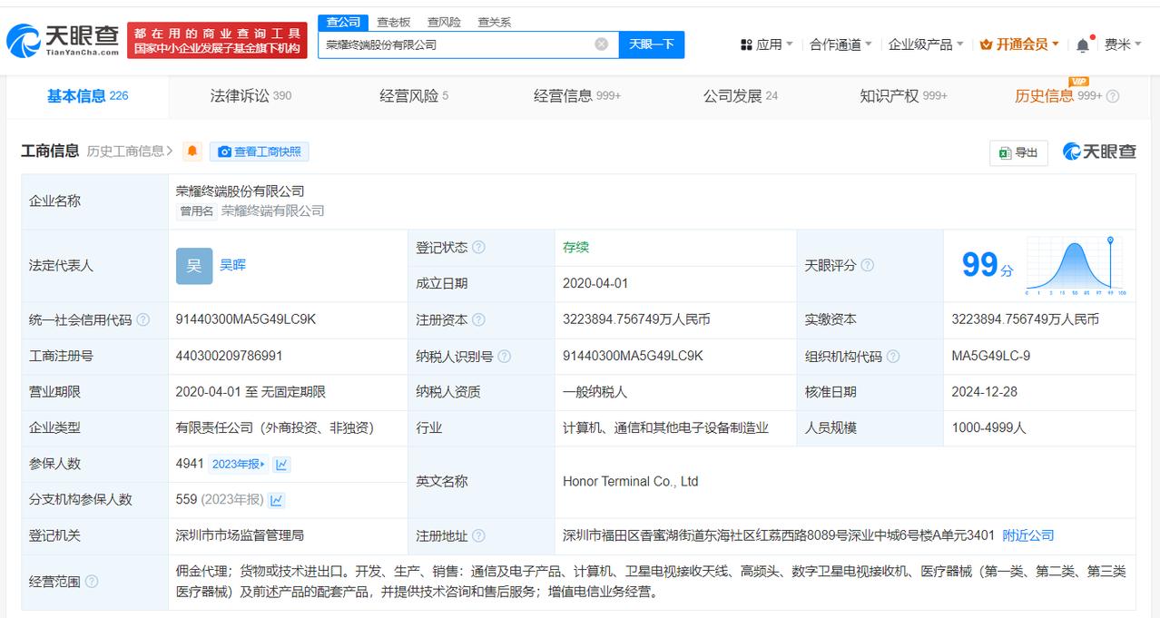Click the 天眼一下 search button
Viewport: 1160px width, 618px height.
(652, 44)
